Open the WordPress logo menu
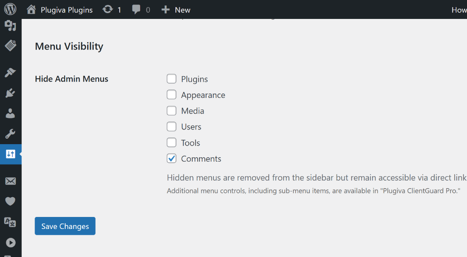 pos(10,9)
